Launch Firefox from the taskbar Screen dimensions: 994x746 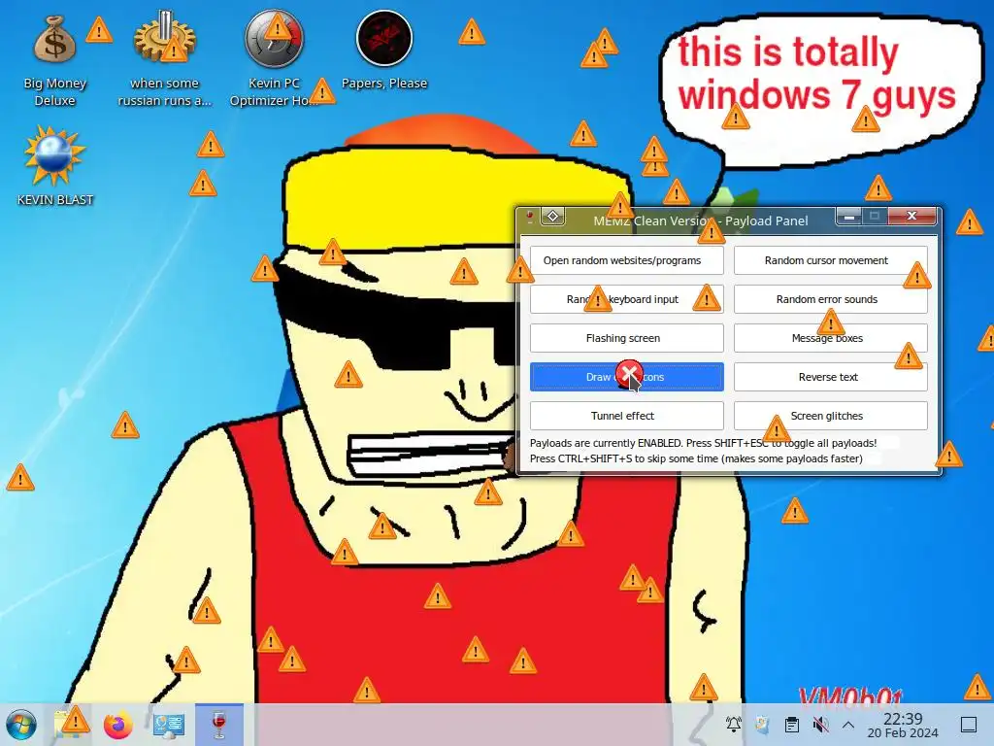tap(118, 725)
